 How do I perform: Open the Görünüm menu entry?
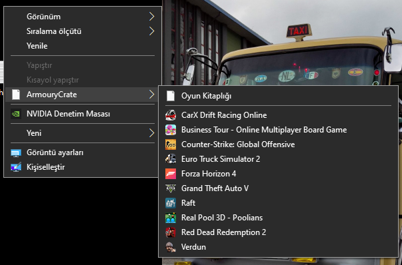82,17
